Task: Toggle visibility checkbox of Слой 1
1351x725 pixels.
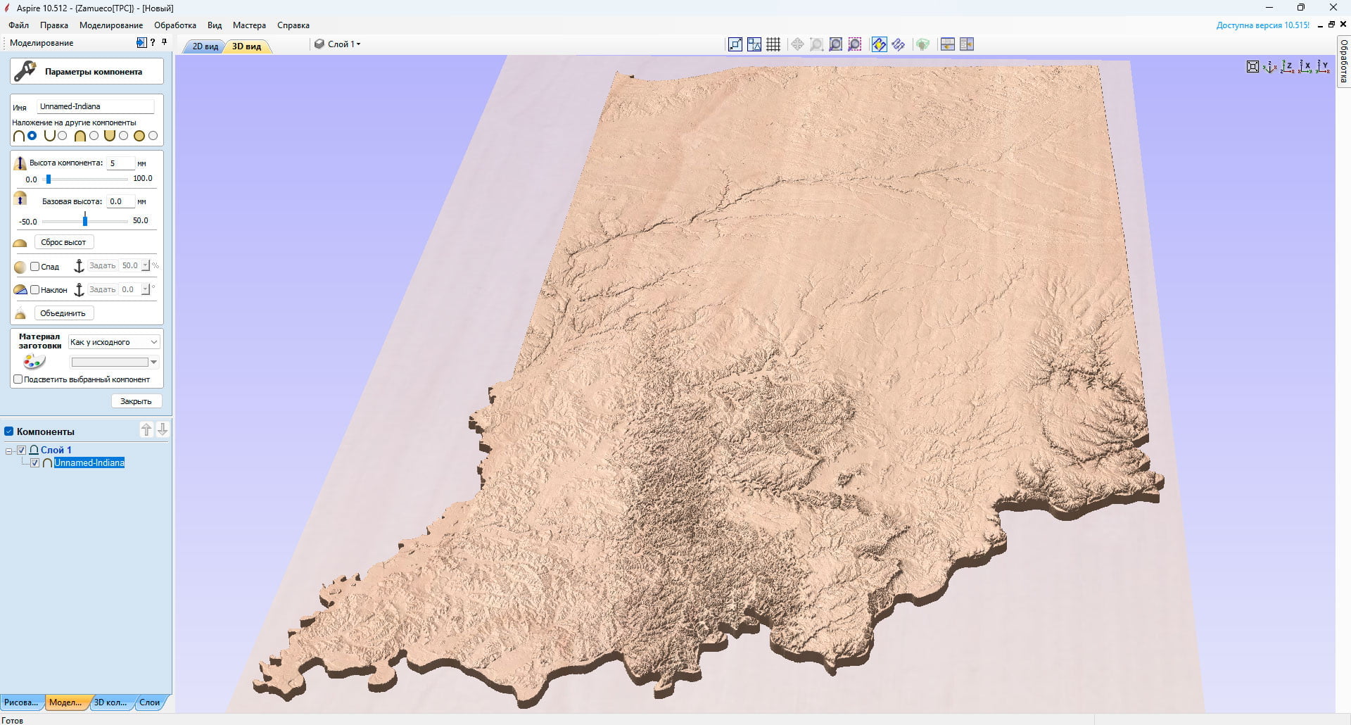Action: coord(22,450)
